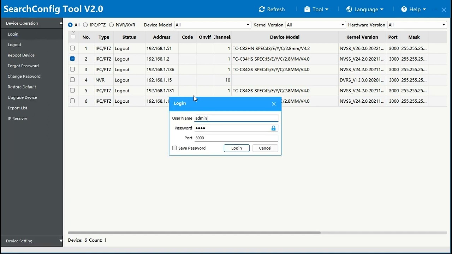Screen dimensions: 452x254
Task: Click the Mask column header
Action: (414, 37)
